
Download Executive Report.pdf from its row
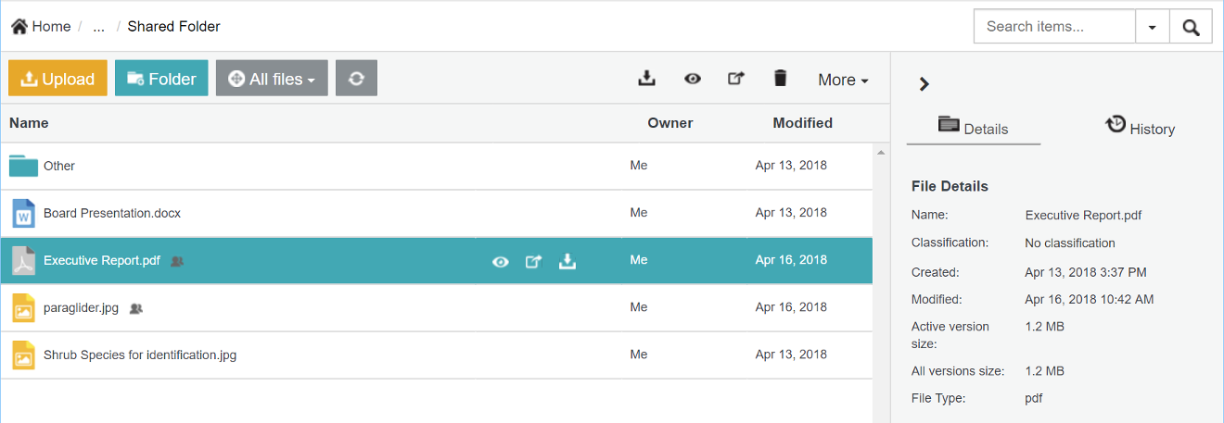click(567, 261)
